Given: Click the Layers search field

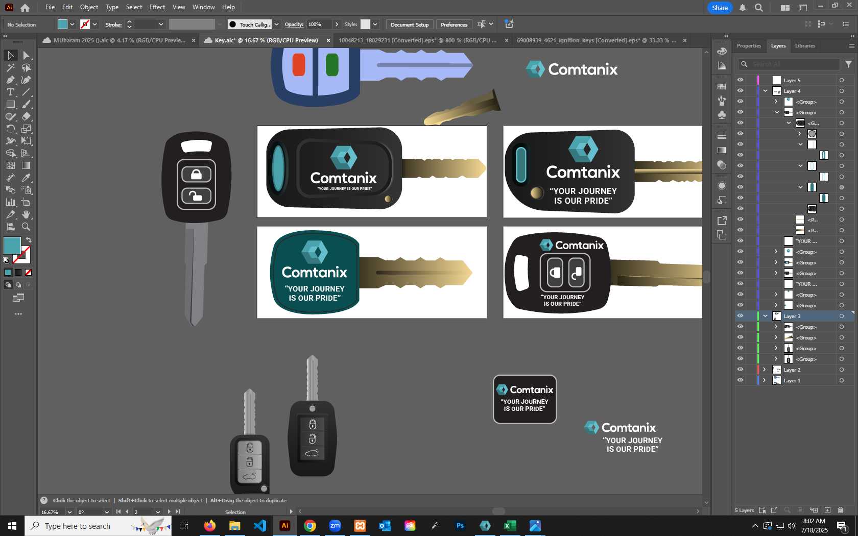Looking at the screenshot, I should click(x=789, y=64).
